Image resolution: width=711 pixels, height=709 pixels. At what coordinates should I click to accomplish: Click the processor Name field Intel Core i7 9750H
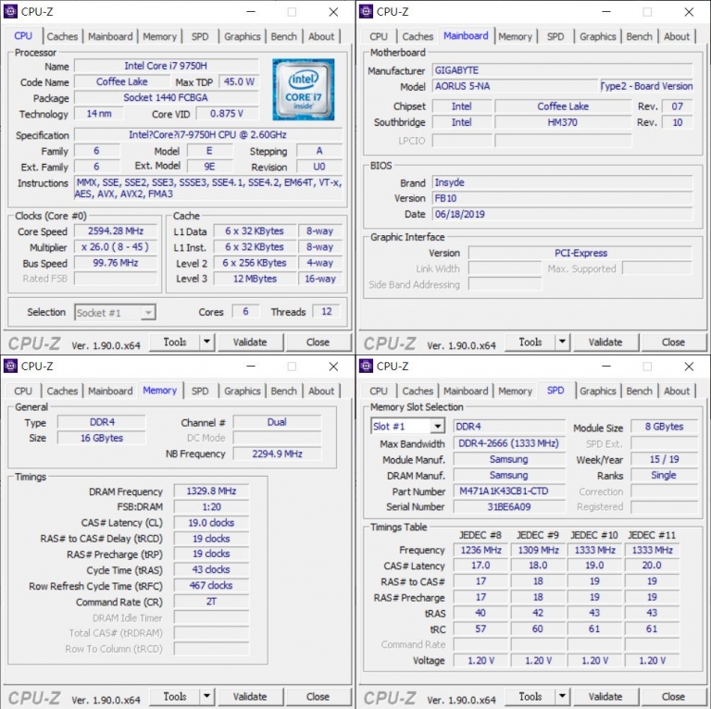(166, 66)
